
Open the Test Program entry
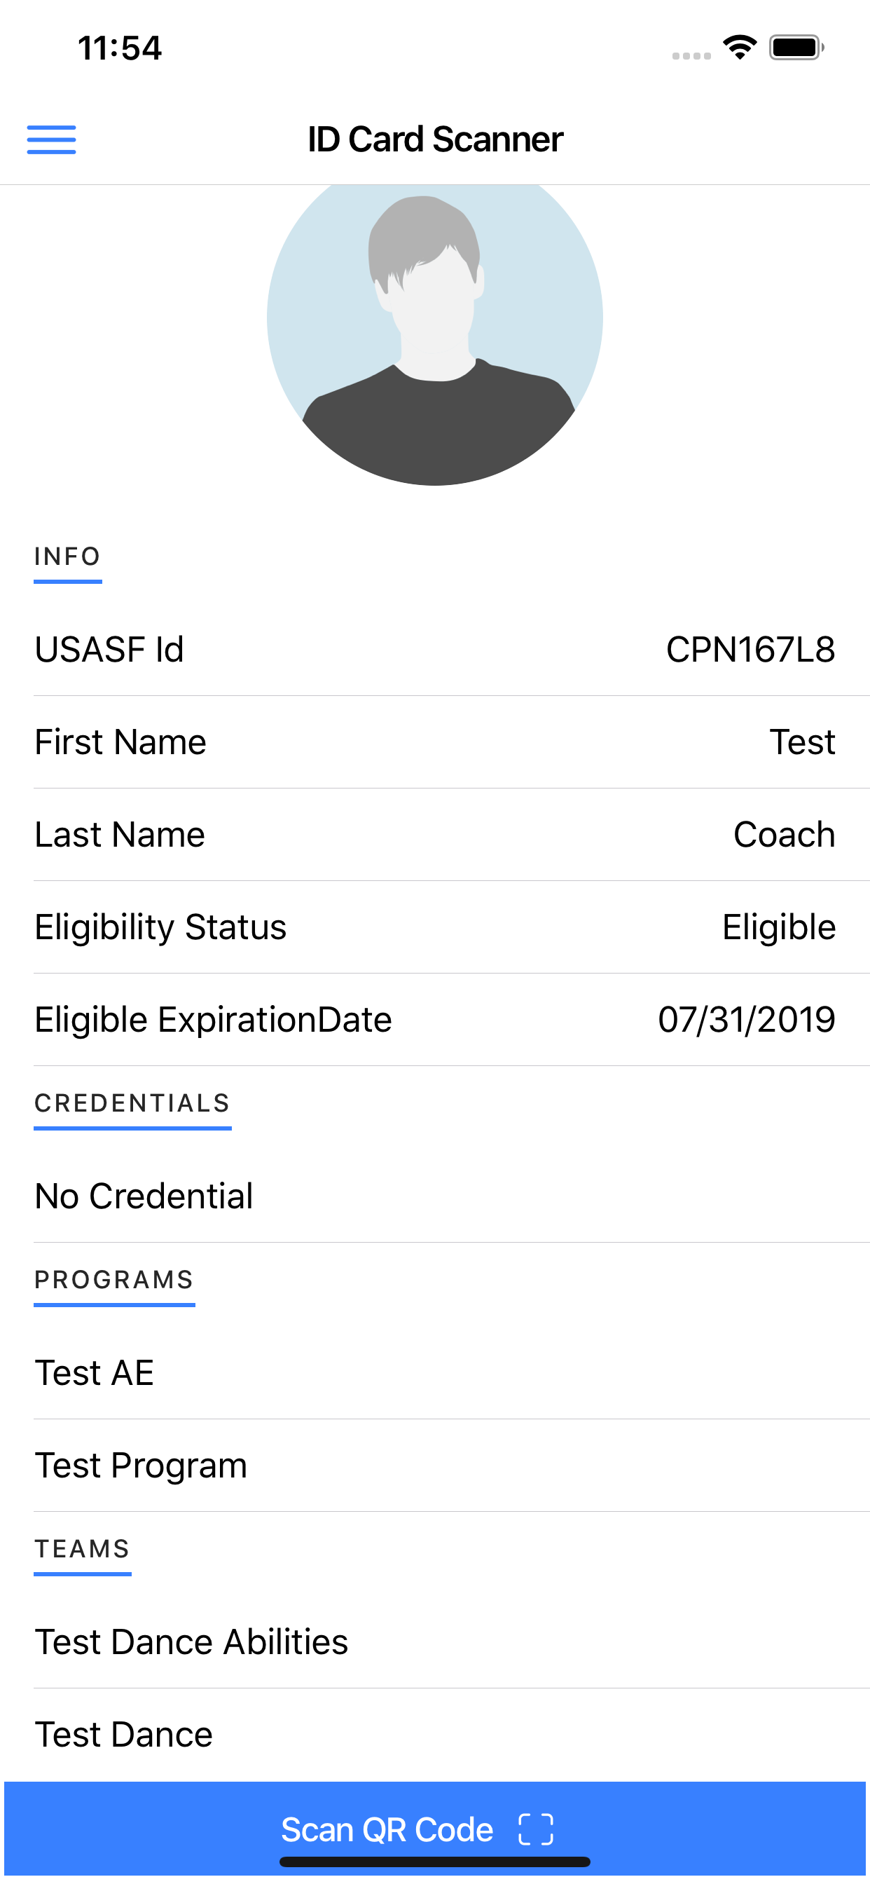(435, 1466)
